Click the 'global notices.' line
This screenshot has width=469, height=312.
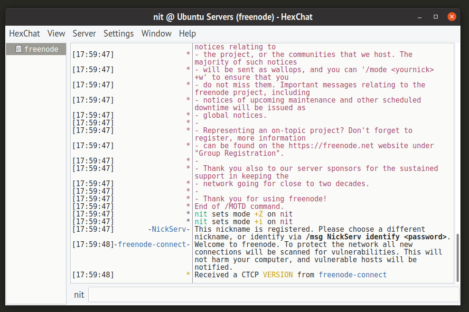point(235,115)
